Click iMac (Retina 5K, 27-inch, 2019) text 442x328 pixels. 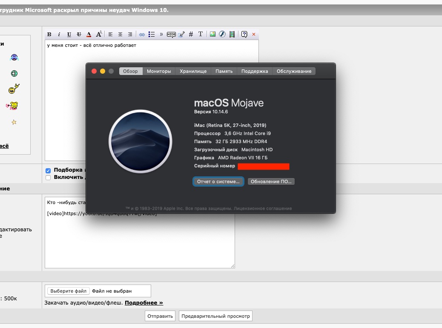click(x=230, y=125)
